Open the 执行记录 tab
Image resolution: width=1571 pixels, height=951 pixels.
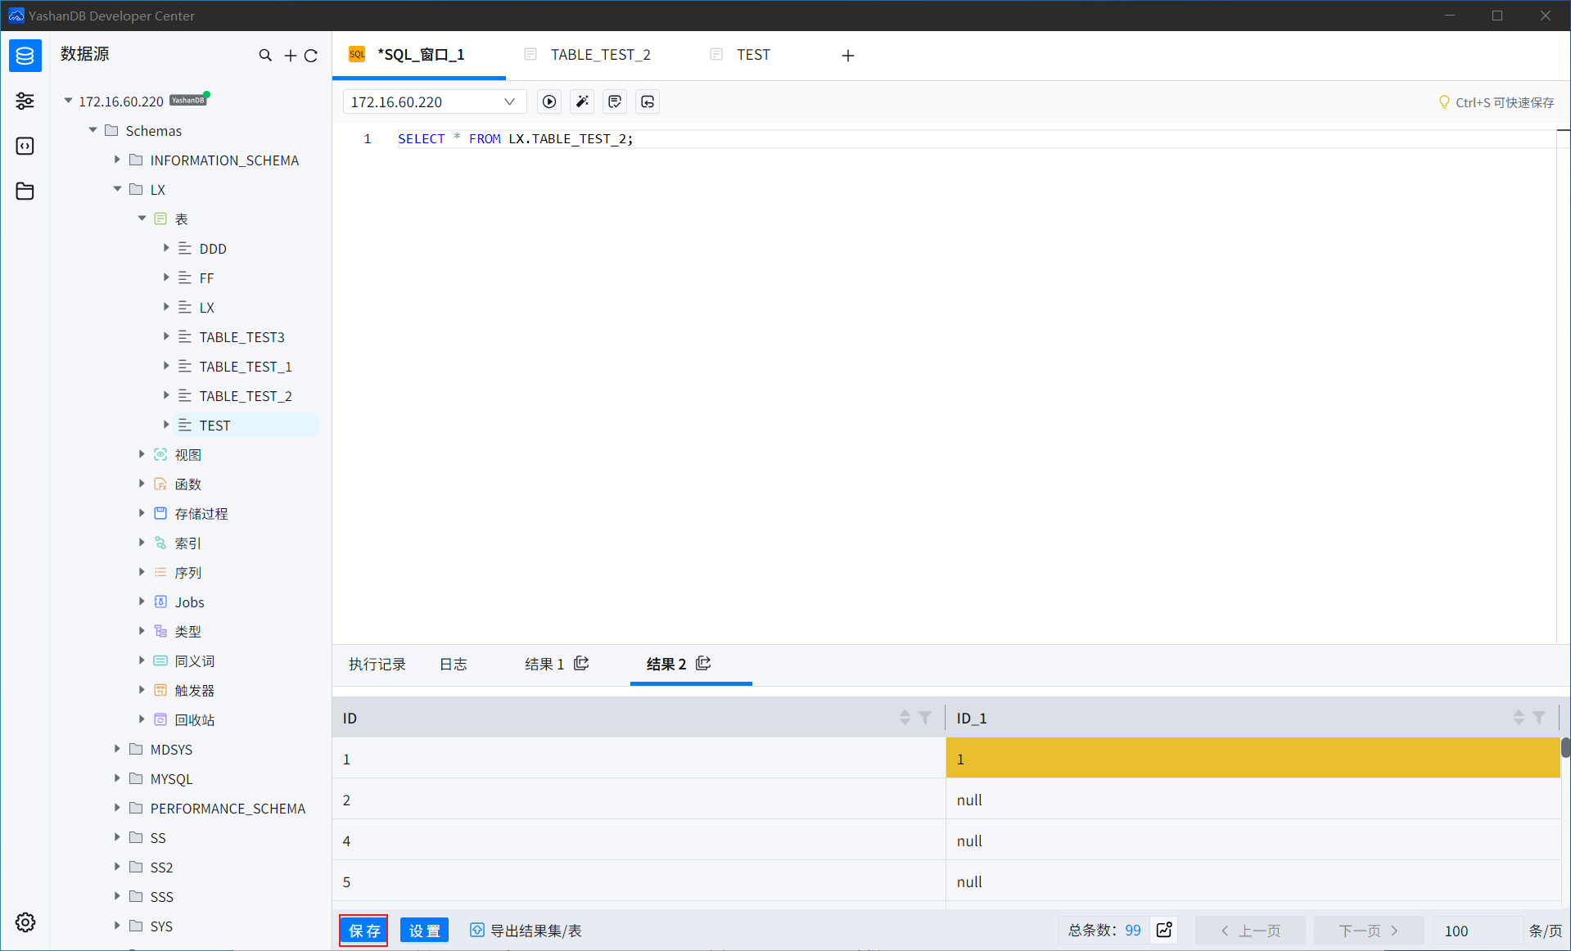pyautogui.click(x=377, y=664)
